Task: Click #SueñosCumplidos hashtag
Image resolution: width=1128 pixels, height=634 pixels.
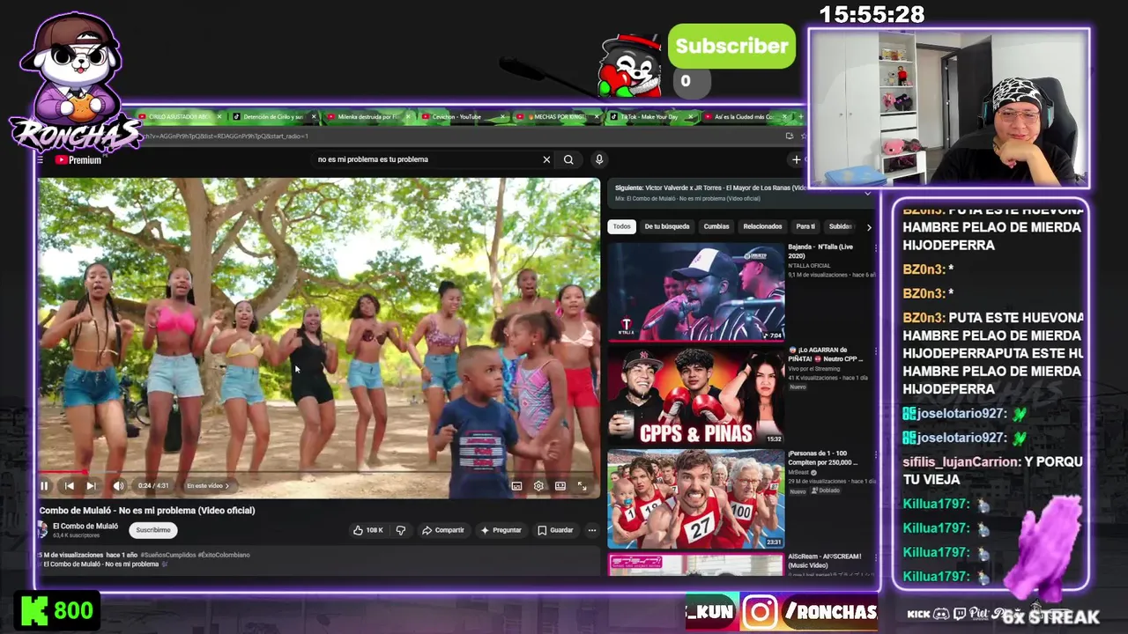Action: (x=168, y=555)
